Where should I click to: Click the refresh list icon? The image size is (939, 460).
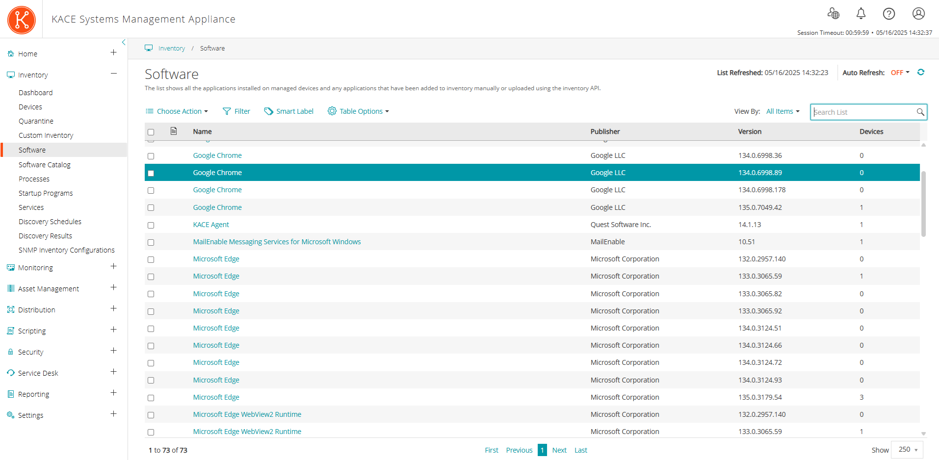pyautogui.click(x=921, y=72)
